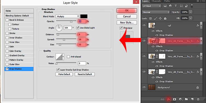Click the black shadow color swatch

click(84, 16)
